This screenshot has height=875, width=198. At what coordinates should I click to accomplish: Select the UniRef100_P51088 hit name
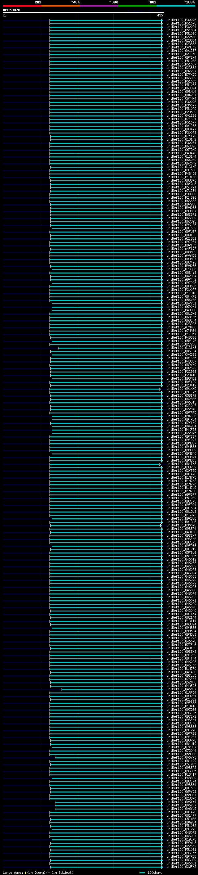click(x=181, y=61)
